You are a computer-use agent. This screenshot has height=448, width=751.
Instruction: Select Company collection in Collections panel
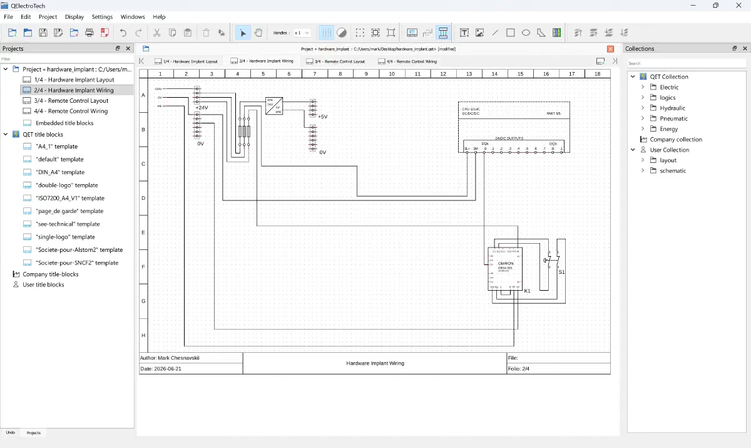tap(676, 139)
